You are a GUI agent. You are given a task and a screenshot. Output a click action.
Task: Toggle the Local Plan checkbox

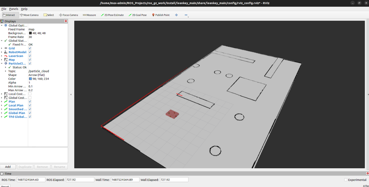pos(30,105)
